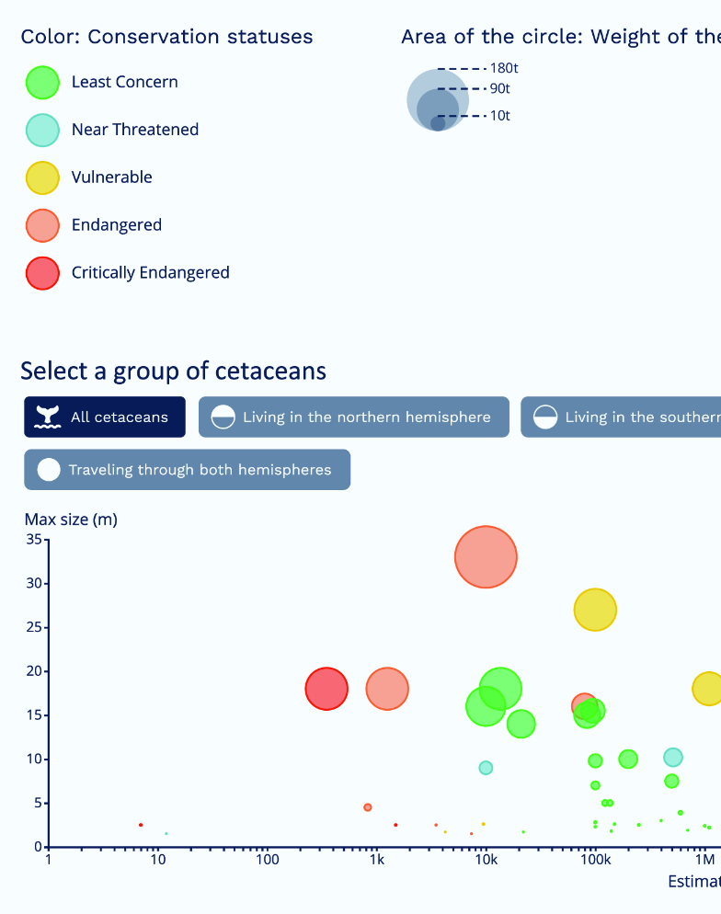This screenshot has height=914, width=721.
Task: Click the full white circle both-hemispheres icon
Action: click(49, 469)
